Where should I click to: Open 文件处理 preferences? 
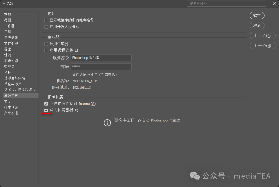(x=11, y=43)
